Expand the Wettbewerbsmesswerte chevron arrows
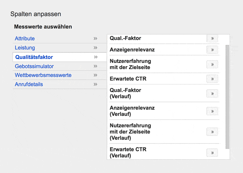This screenshot has height=173, width=243. click(x=95, y=75)
